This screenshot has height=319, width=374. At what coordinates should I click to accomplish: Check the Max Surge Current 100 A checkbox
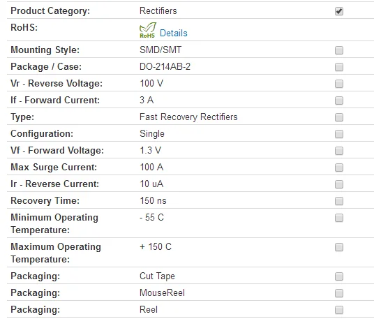click(x=339, y=168)
